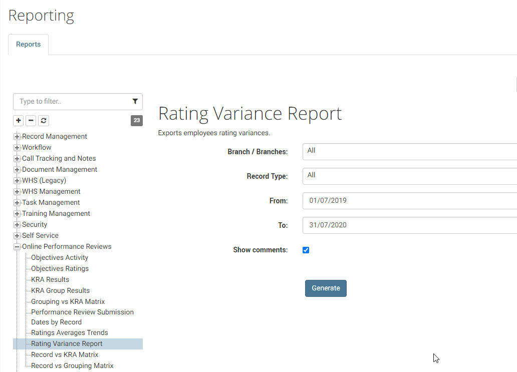This screenshot has height=372, width=517.
Task: Click the Training Management label
Action: tap(56, 213)
